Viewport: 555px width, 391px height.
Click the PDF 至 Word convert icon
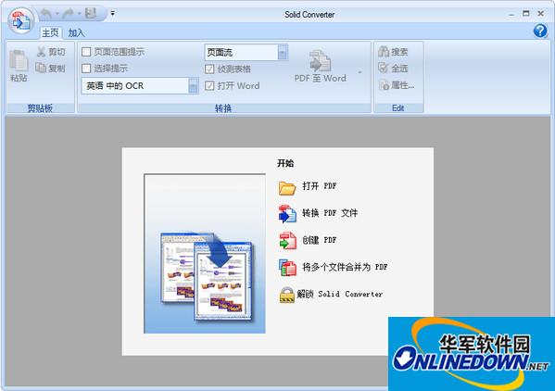[x=320, y=60]
